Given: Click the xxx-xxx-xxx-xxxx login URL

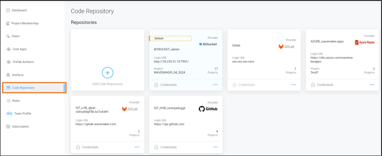Looking at the screenshot, I should pos(243,61).
